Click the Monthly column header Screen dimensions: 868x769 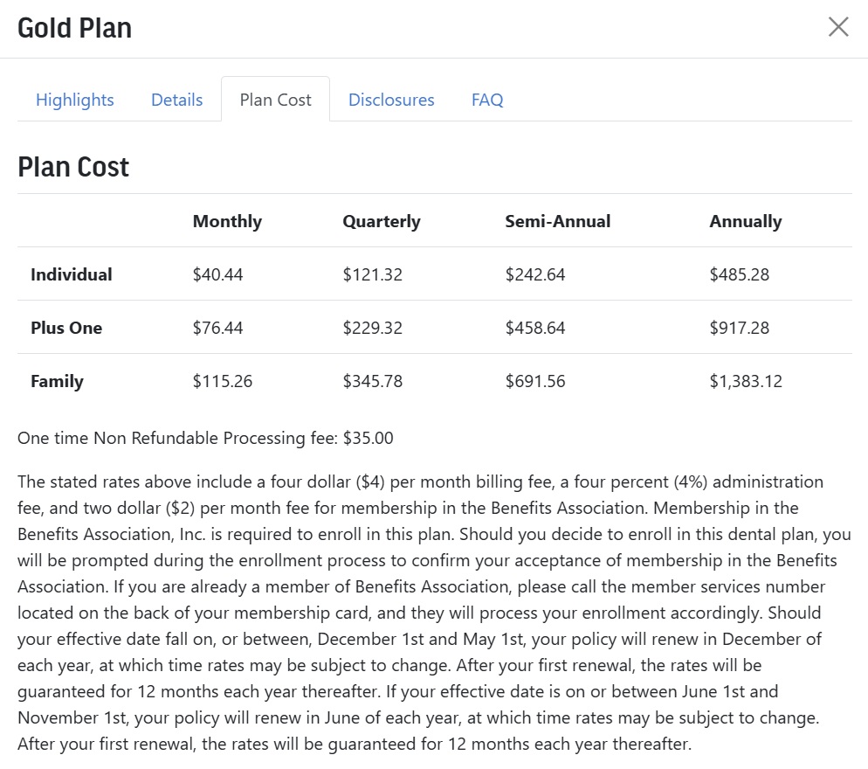(227, 221)
